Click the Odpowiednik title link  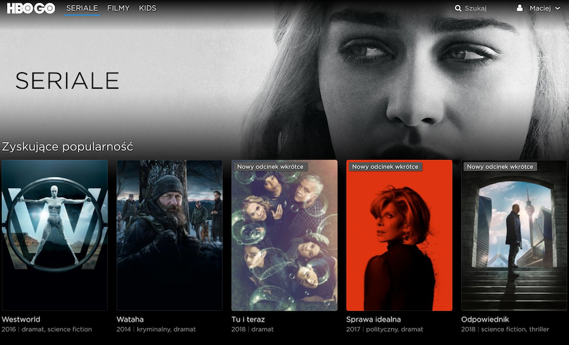click(x=485, y=319)
